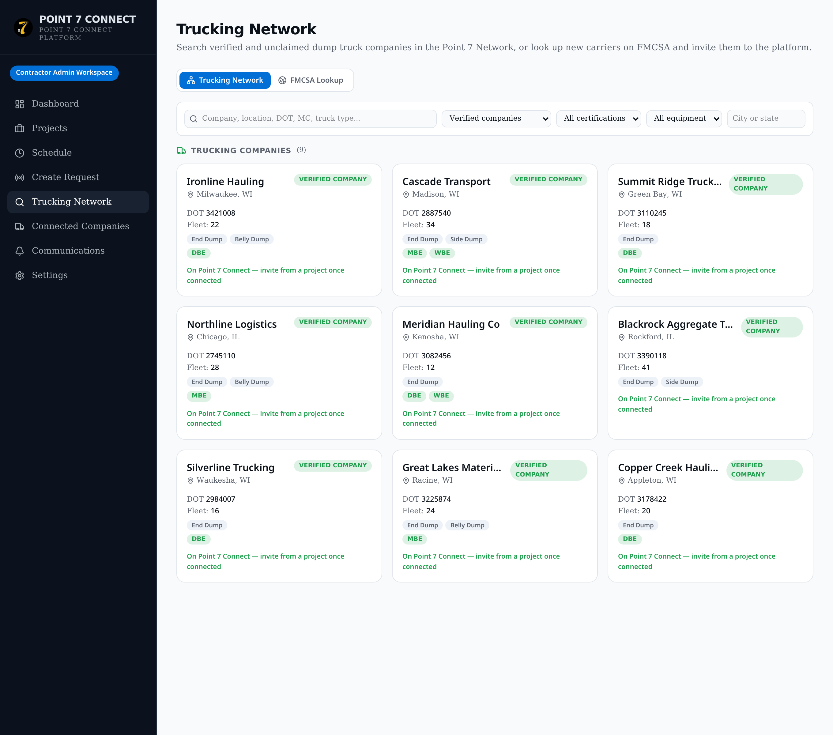Click the City or state input field
833x735 pixels.
coord(766,119)
